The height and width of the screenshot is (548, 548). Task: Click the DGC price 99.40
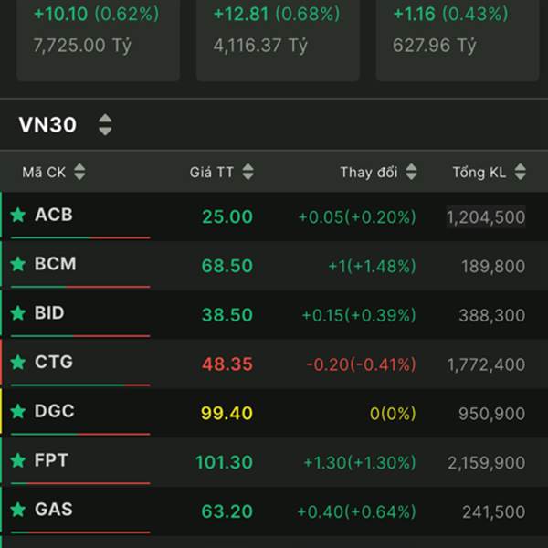(x=227, y=413)
